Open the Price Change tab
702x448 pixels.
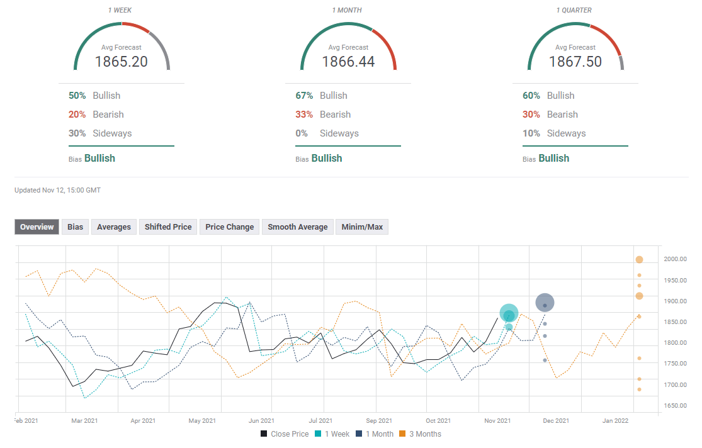pos(230,227)
